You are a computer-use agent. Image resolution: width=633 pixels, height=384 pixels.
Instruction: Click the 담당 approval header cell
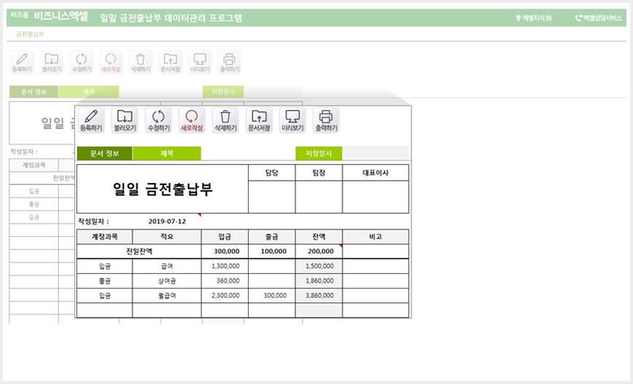coord(272,173)
